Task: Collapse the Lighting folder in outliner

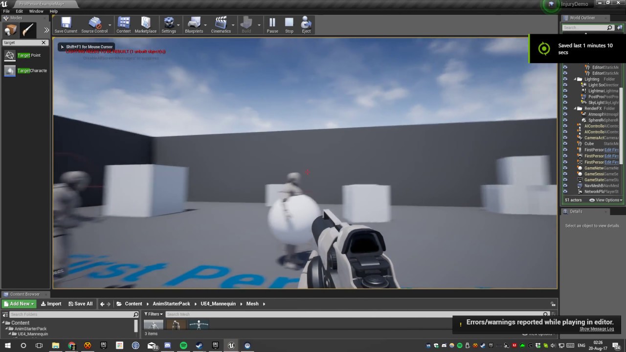Action: [x=576, y=79]
